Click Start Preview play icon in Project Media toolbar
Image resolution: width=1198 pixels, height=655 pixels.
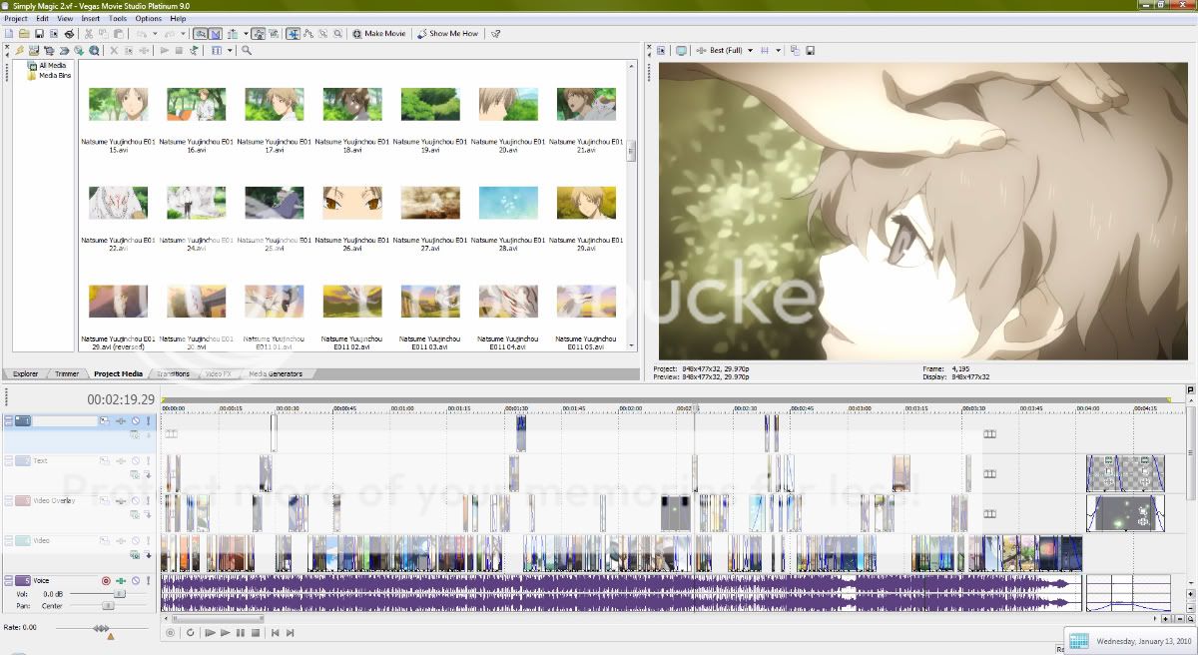click(x=165, y=50)
